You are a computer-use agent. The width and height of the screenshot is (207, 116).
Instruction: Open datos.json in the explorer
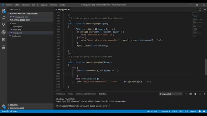coord(17,26)
